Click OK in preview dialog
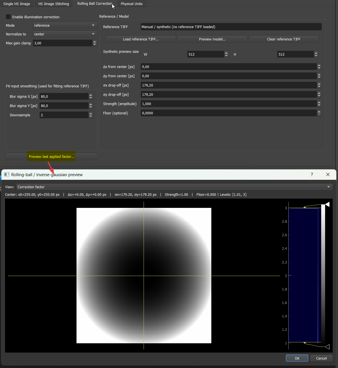Image resolution: width=338 pixels, height=368 pixels. pos(297,358)
